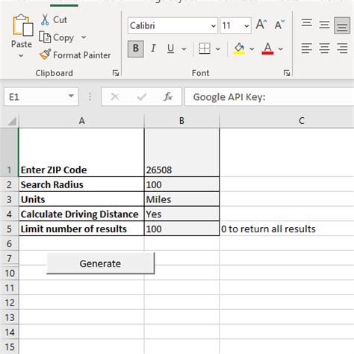The image size is (354, 354).
Task: Copy the selected cell
Action: 56,37
